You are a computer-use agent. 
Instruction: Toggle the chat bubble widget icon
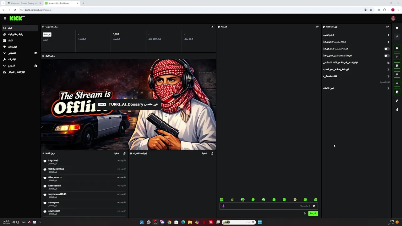coord(397,74)
